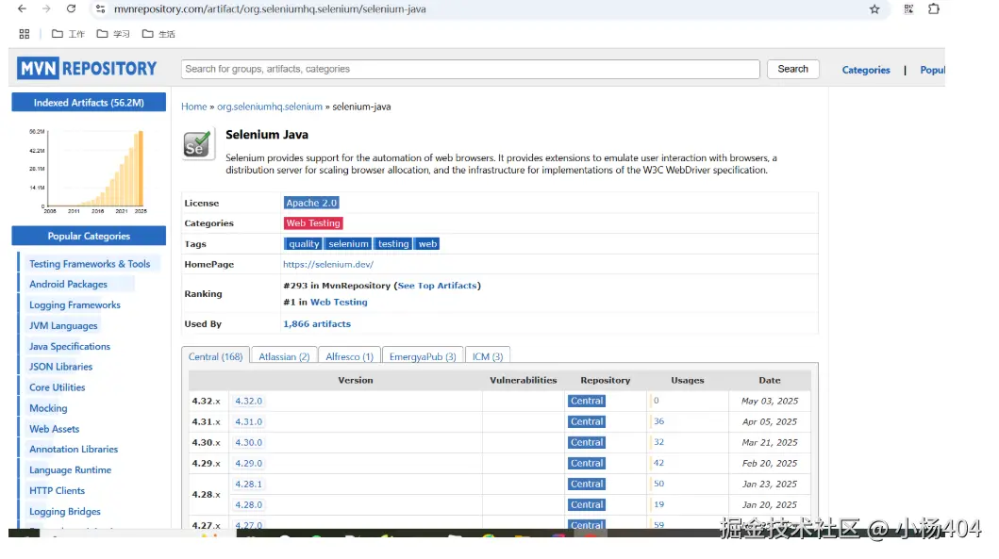999x559 pixels.
Task: Open usages count 36 for 4.31.0
Action: (x=658, y=420)
